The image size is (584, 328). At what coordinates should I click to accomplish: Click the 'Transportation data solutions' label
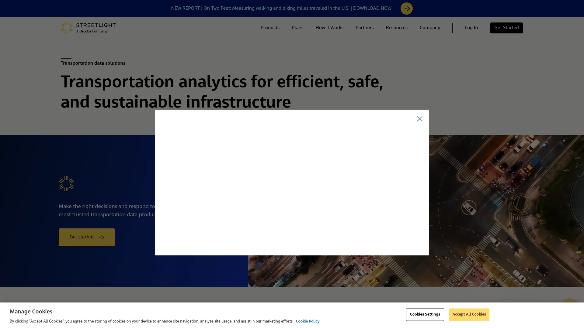click(x=93, y=63)
